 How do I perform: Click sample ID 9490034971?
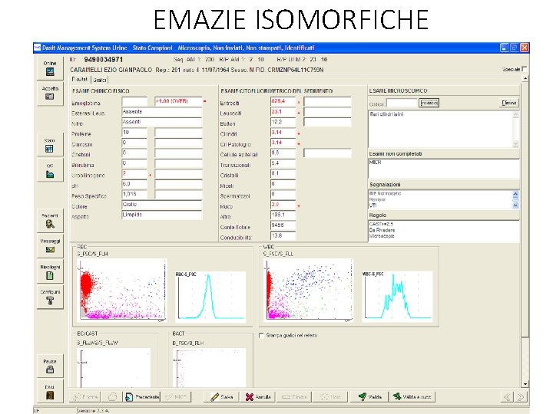point(104,60)
